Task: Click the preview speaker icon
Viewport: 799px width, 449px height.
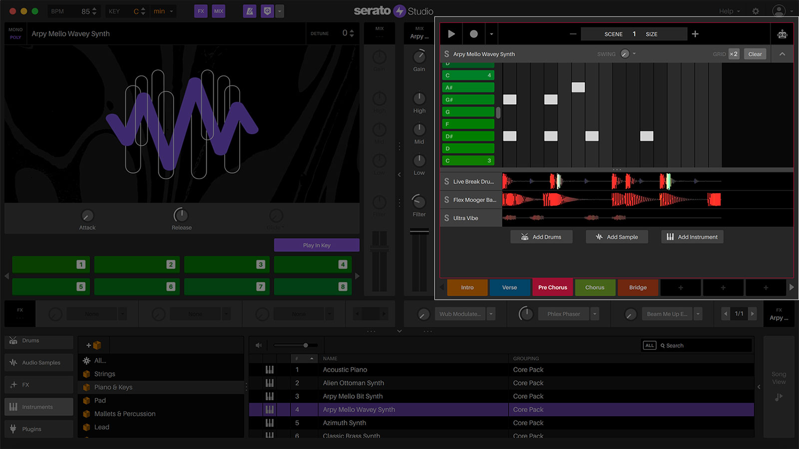Action: pos(259,345)
